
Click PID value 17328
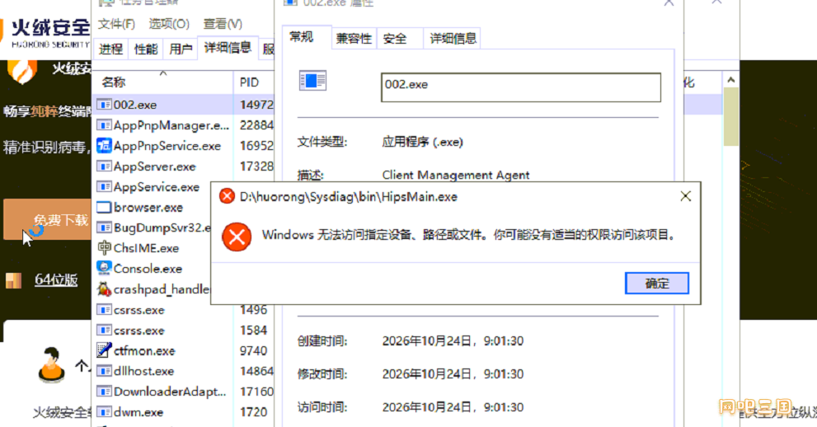256,167
